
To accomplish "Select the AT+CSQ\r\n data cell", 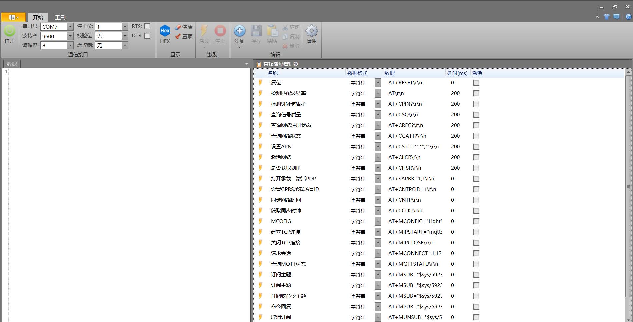I will [403, 115].
